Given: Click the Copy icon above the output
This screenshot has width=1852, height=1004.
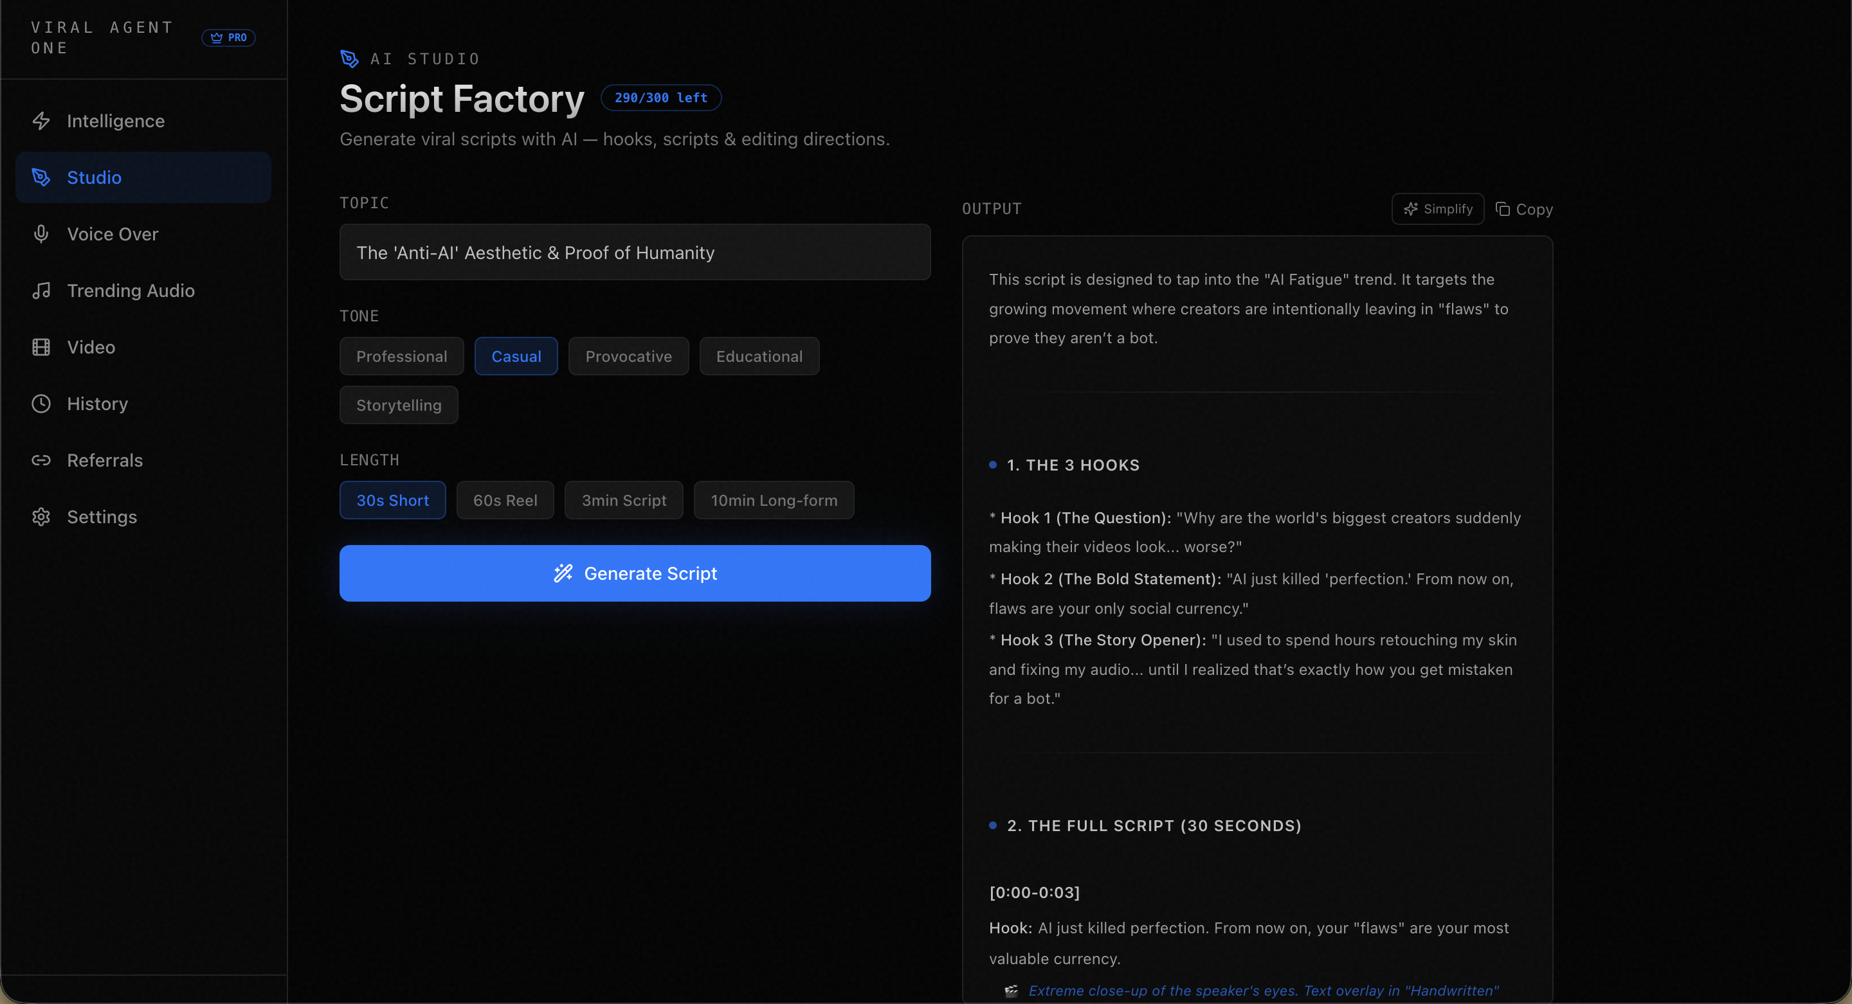Looking at the screenshot, I should coord(1504,209).
